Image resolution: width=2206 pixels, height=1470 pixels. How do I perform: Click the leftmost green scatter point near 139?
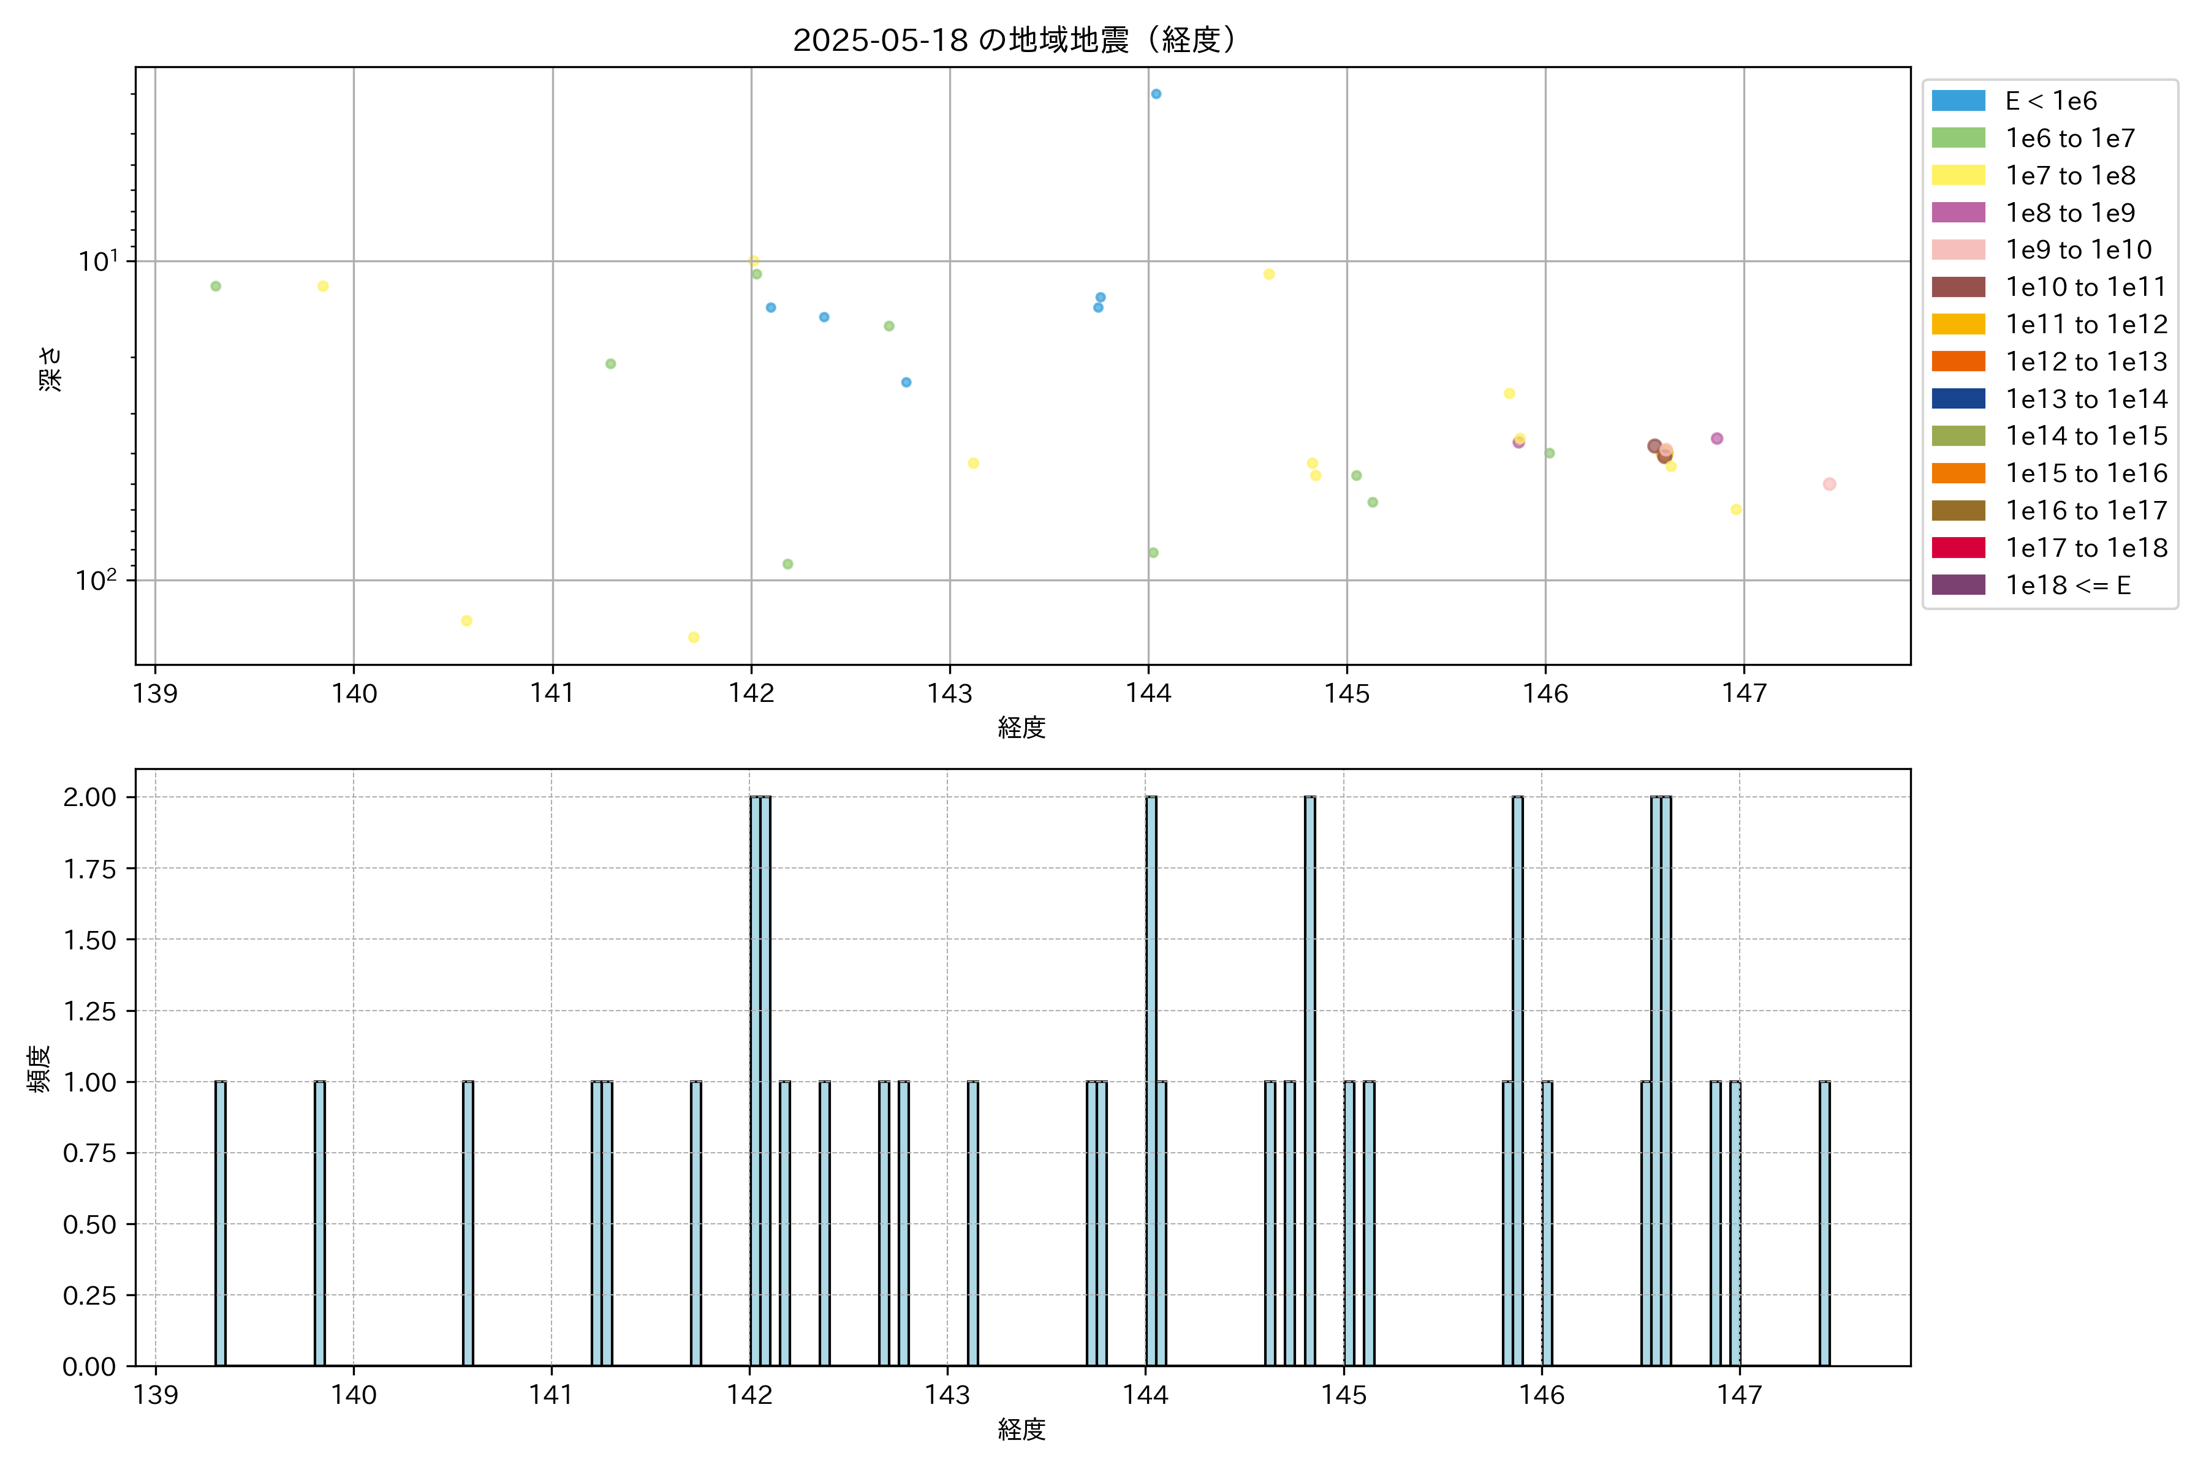pos(216,286)
